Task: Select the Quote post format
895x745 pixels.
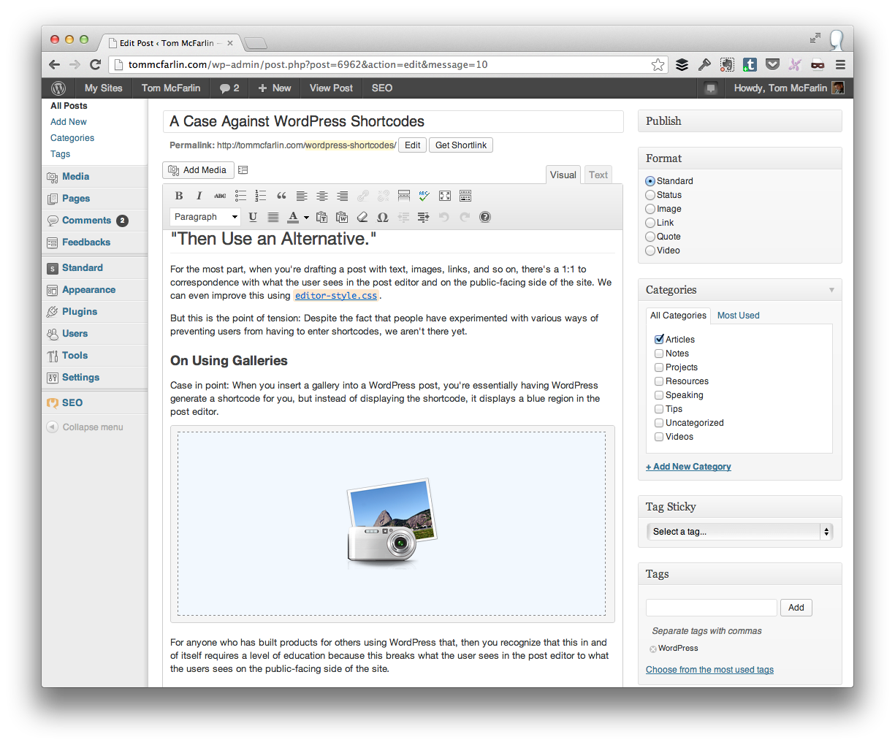Action: [x=650, y=236]
